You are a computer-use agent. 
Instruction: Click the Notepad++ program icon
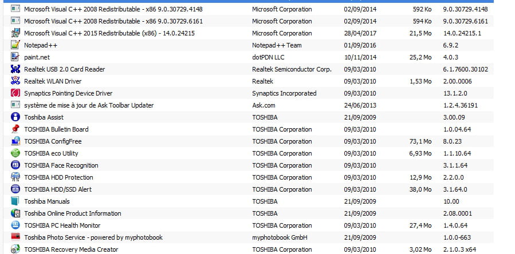15,45
